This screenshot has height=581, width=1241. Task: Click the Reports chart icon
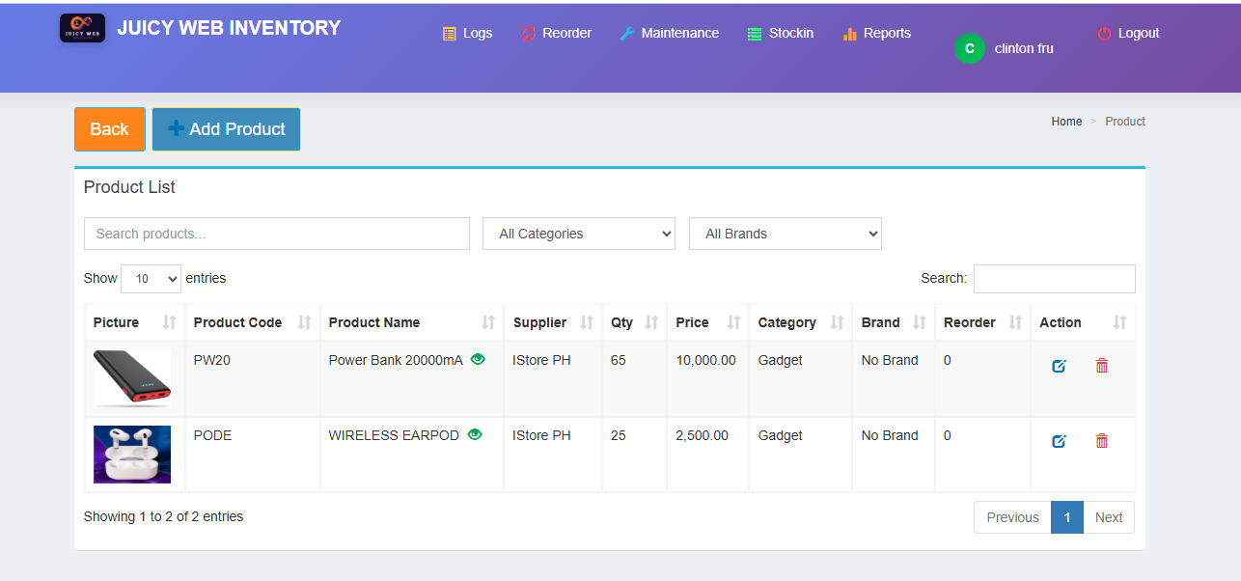tap(850, 33)
